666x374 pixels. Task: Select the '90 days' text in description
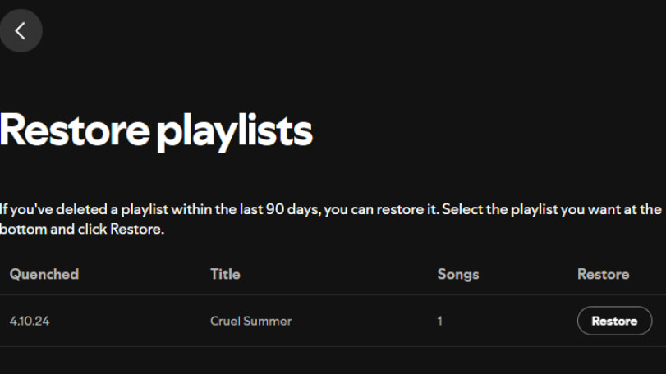pos(292,209)
